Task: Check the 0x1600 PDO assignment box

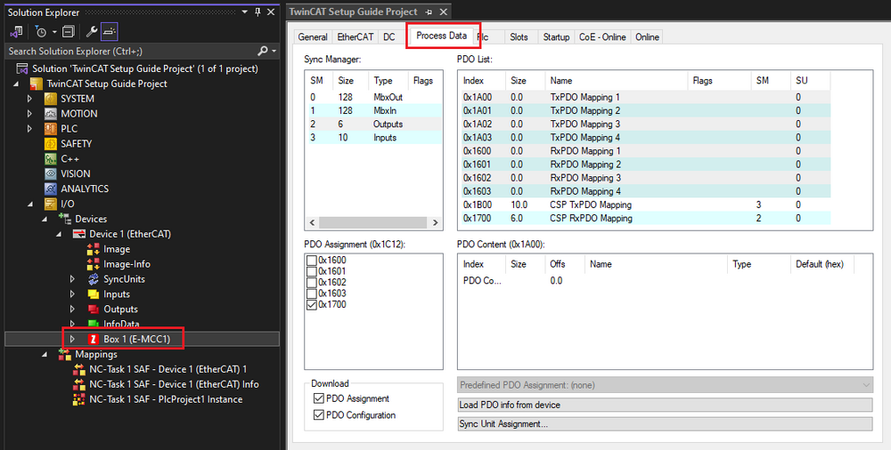Action: tap(312, 261)
